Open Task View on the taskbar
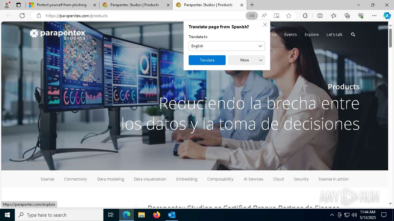Screen dimensions: 394x221 tap(111, 215)
